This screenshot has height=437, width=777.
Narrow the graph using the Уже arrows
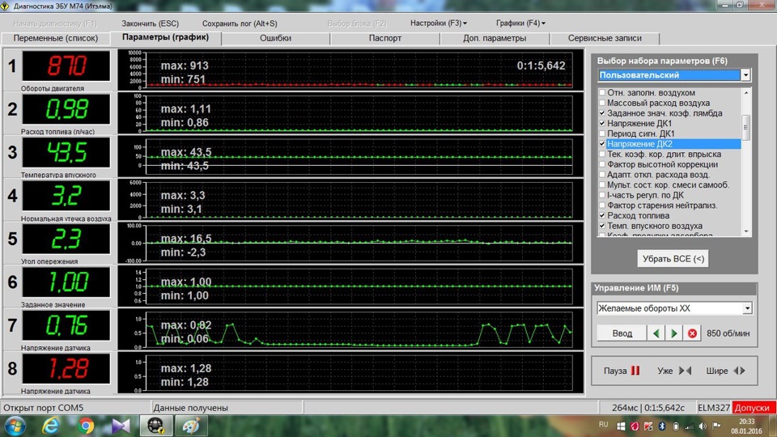[685, 371]
